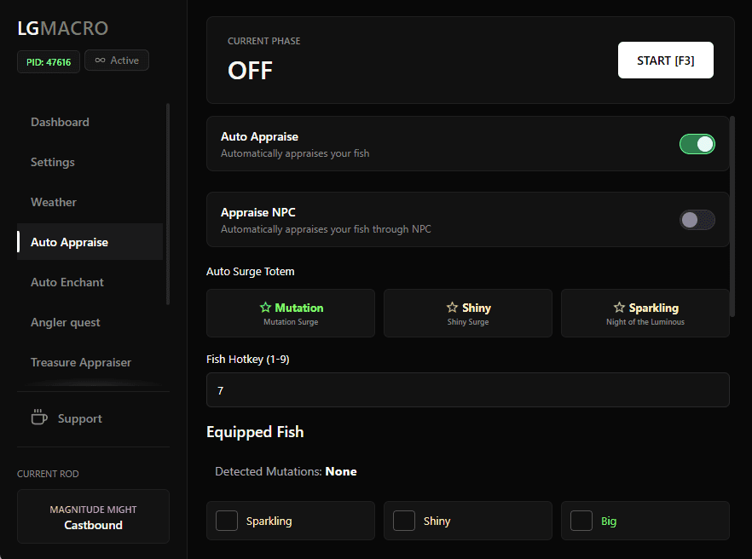Image resolution: width=752 pixels, height=559 pixels.
Task: Click the Active status badge
Action: (117, 61)
